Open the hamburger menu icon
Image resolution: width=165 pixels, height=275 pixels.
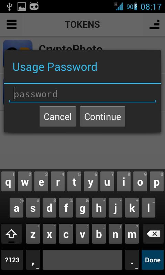tap(12, 24)
